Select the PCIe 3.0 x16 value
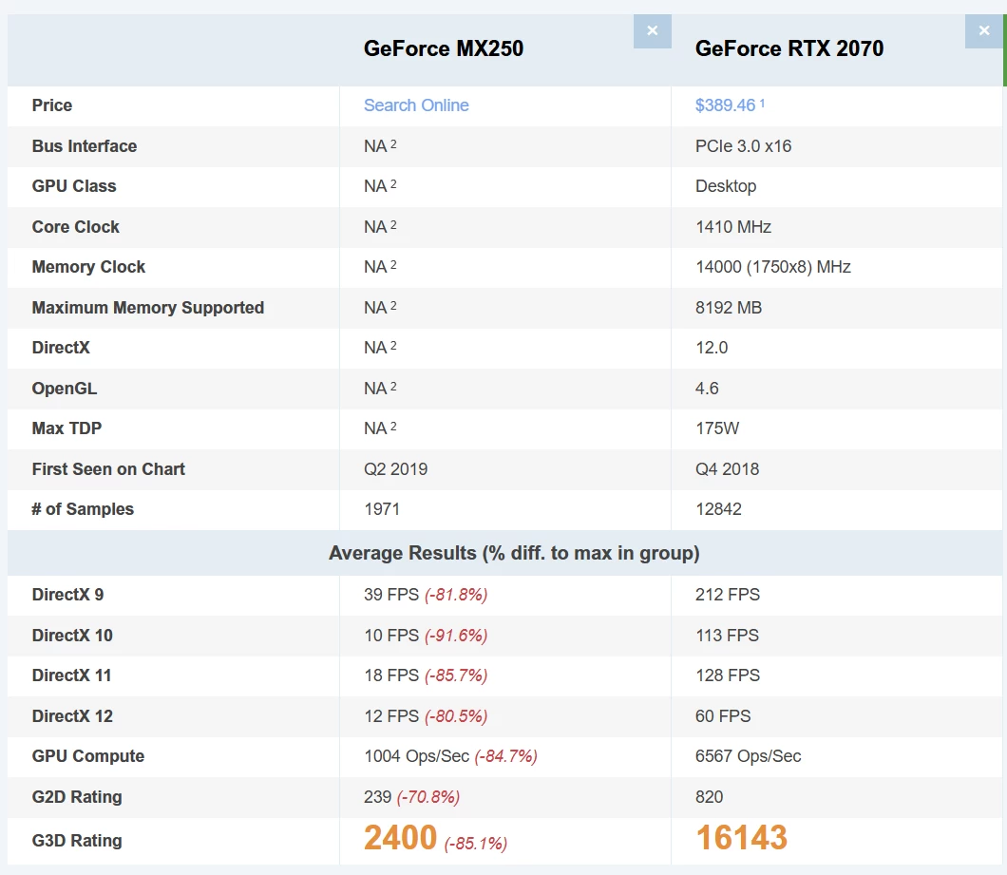The height and width of the screenshot is (875, 1007). [x=743, y=146]
